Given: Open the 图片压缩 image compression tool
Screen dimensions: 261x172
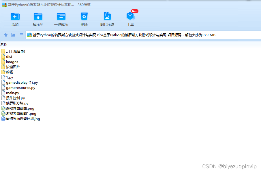Looking at the screenshot, I should [107, 16].
